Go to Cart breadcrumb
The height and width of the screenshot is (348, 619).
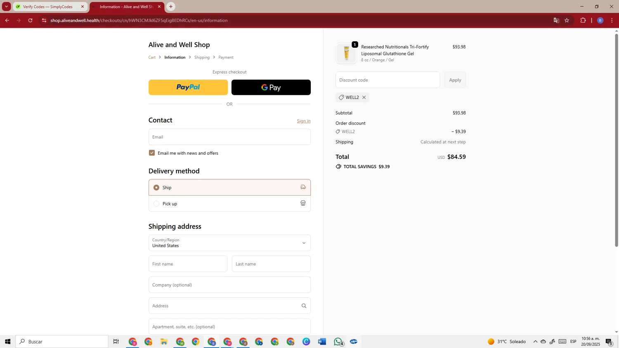point(152,57)
